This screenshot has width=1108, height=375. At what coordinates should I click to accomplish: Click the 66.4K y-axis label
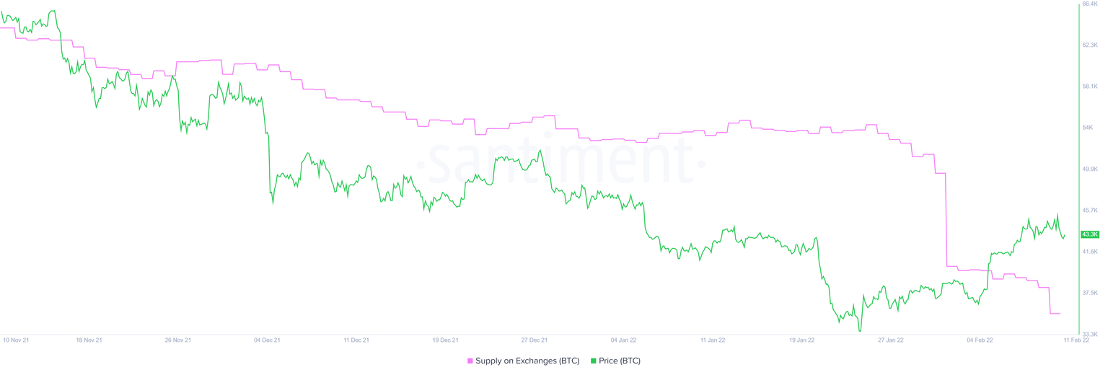point(1090,4)
